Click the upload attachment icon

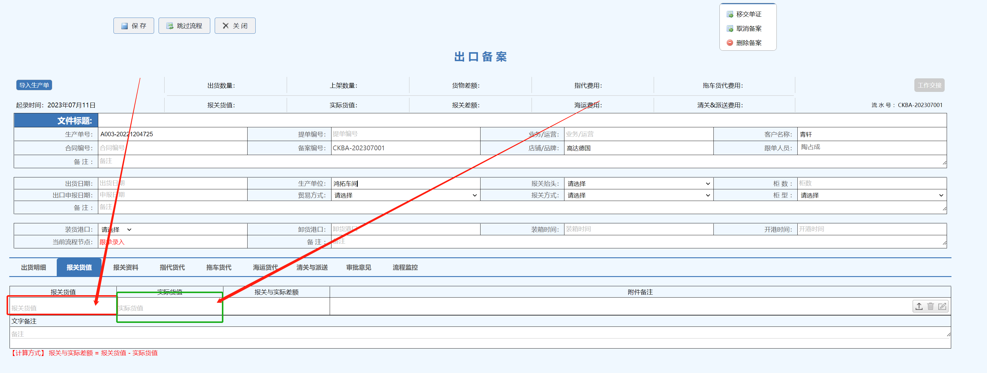coord(919,307)
